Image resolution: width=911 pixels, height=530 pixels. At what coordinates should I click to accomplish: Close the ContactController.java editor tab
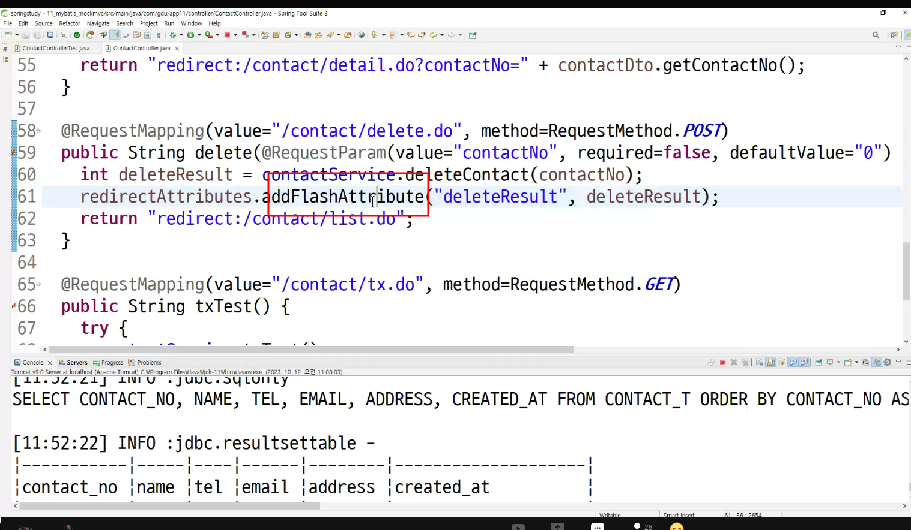coord(177,49)
